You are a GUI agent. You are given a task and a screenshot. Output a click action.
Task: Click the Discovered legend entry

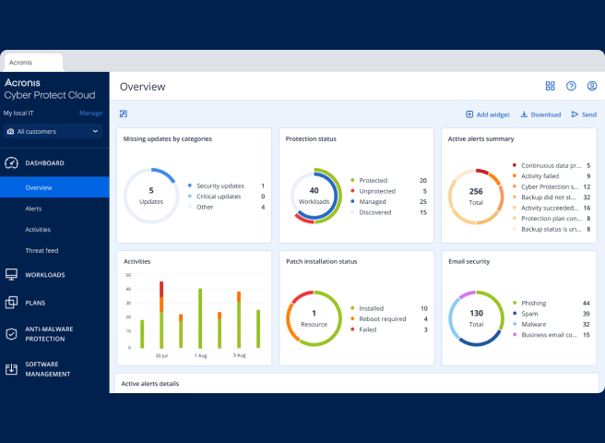388,212
